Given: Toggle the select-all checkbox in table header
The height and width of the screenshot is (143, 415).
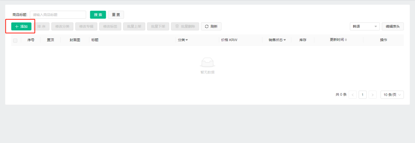Looking at the screenshot, I should click(x=15, y=40).
